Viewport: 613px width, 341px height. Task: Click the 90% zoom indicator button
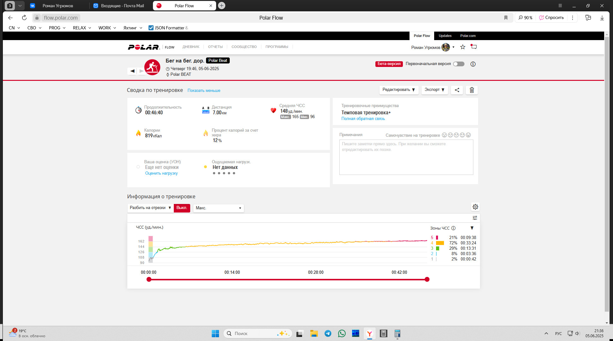coord(525,18)
